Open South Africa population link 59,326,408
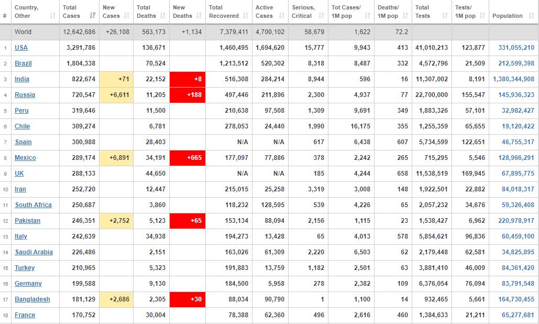Screen dimensions: 539x324 518,205
